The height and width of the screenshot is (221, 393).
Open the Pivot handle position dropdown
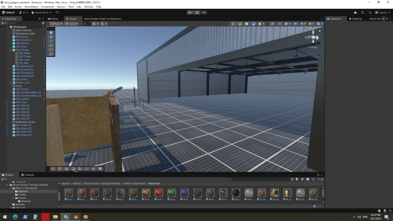point(56,24)
